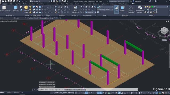The image size is (170, 95).
Task: Open the Realista visual style dropdown
Action: click(105, 7)
